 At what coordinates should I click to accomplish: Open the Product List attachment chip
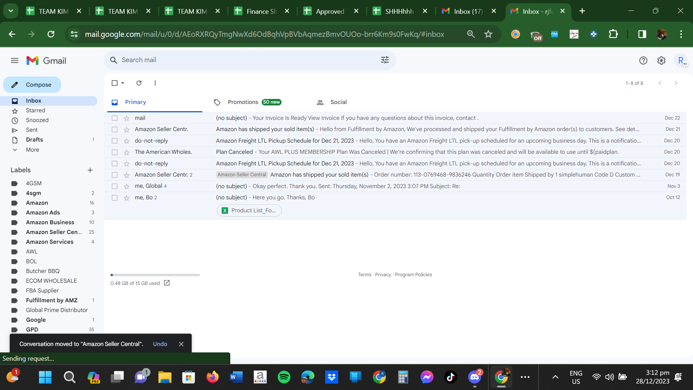pos(249,211)
